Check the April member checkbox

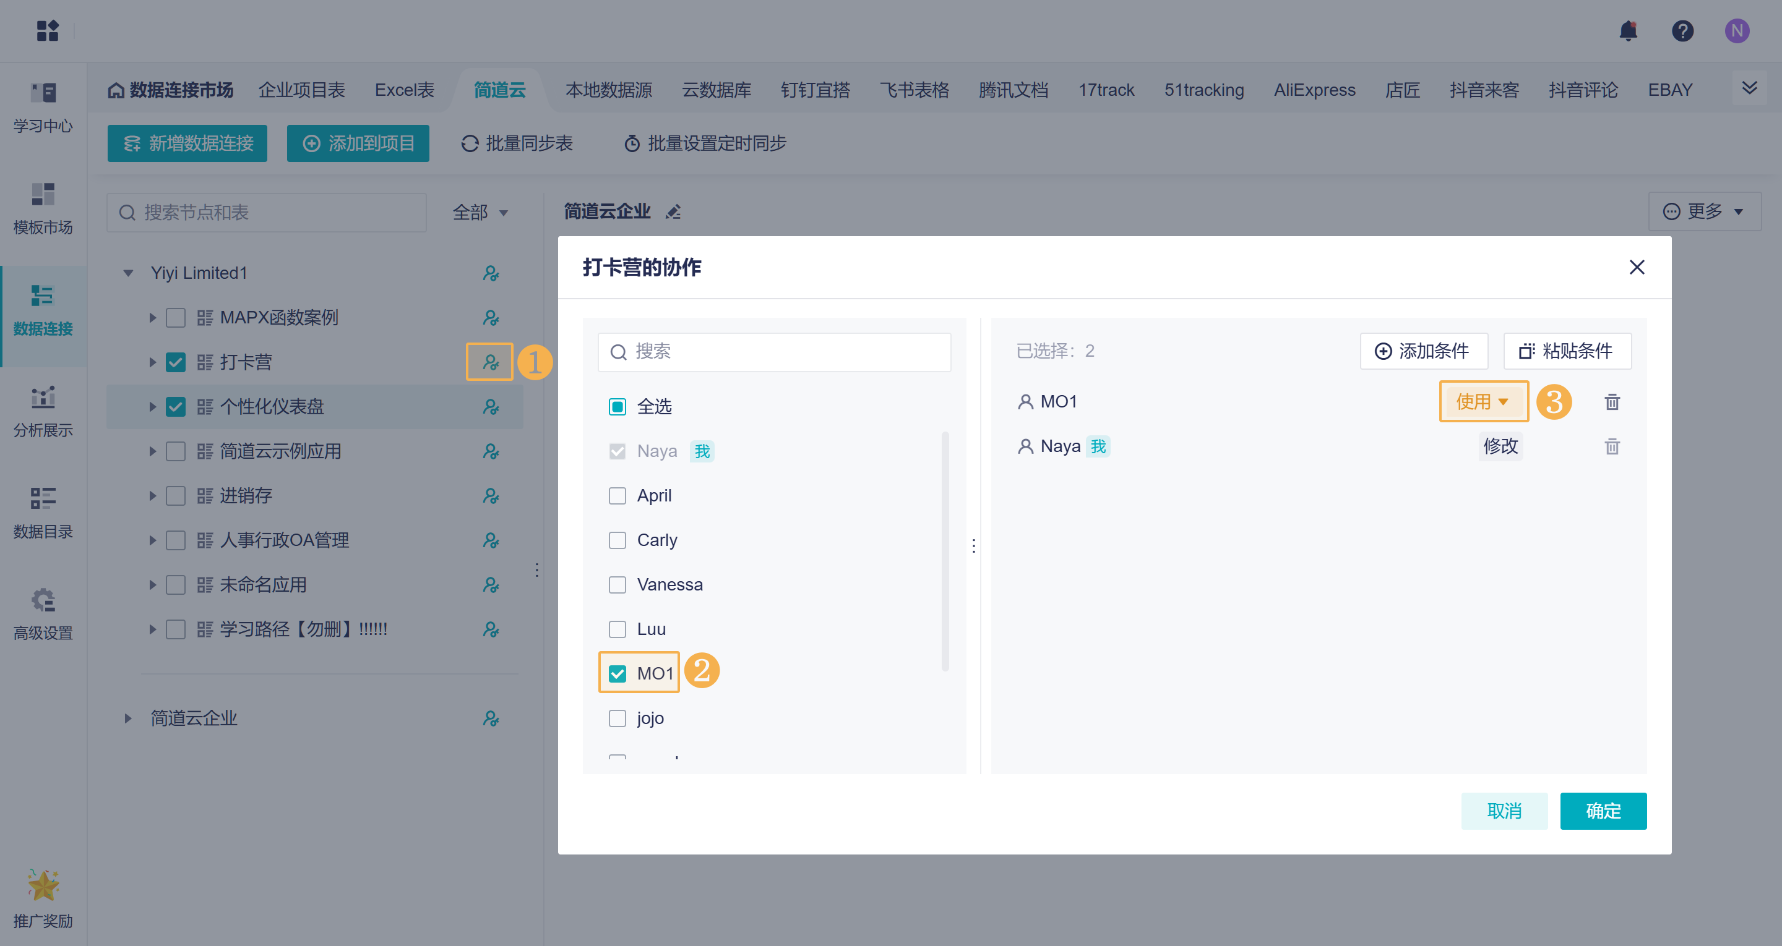click(x=617, y=496)
